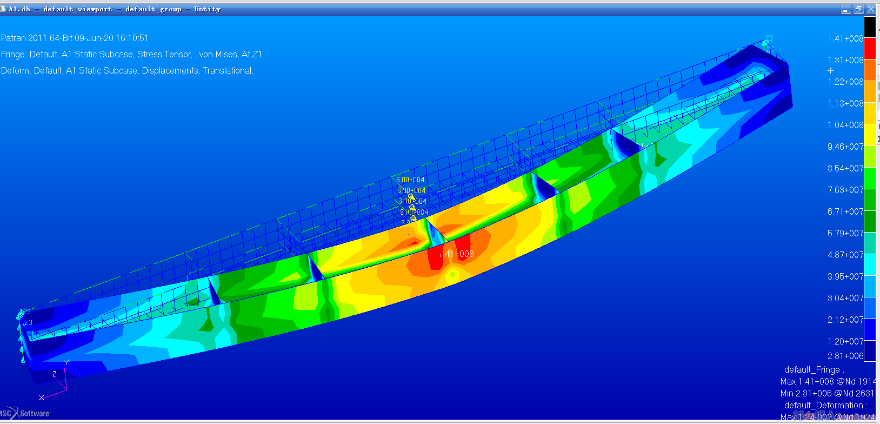Restore down the A1.db viewport window
This screenshot has height=424, width=880.
pos(858,9)
